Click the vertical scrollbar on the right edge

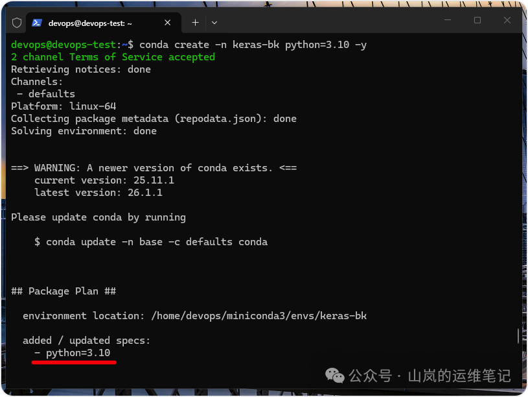[x=518, y=335]
